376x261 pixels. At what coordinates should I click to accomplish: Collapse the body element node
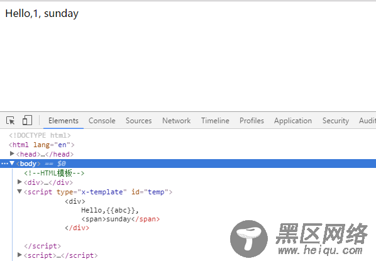pyautogui.click(x=12, y=163)
